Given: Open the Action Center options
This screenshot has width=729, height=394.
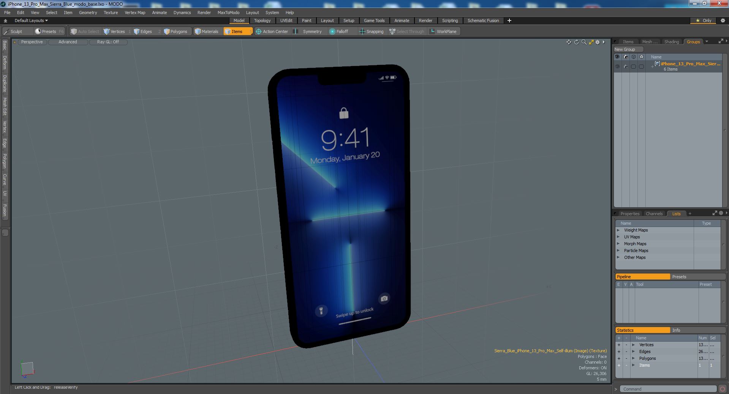Looking at the screenshot, I should (272, 32).
